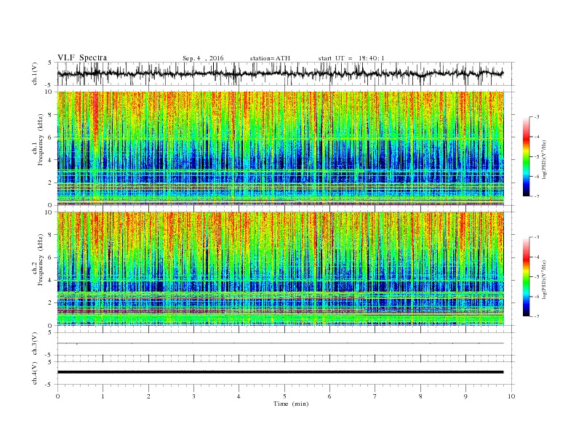This screenshot has height=445, width=576.
Task: Click the "-5" tick on ch.1 colorbar
Action: (536, 157)
